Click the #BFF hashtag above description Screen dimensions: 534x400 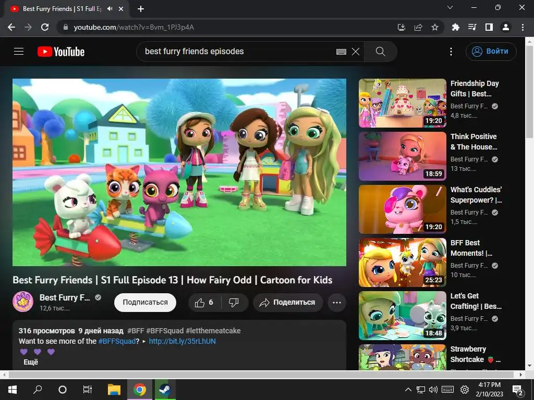[x=136, y=331]
